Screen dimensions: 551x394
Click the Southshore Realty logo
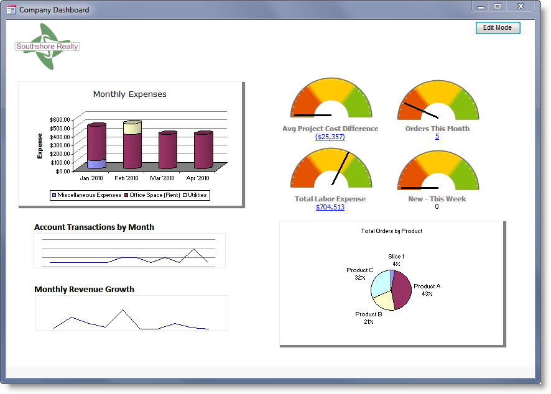coord(47,46)
